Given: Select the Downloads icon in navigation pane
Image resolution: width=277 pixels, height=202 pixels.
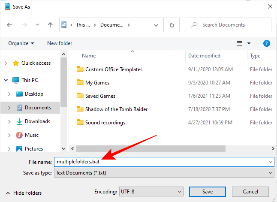Looking at the screenshot, I should click(19, 121).
